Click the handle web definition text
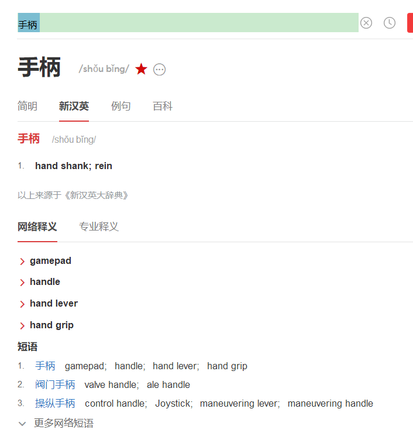Image resolution: width=413 pixels, height=433 pixels. tap(45, 281)
